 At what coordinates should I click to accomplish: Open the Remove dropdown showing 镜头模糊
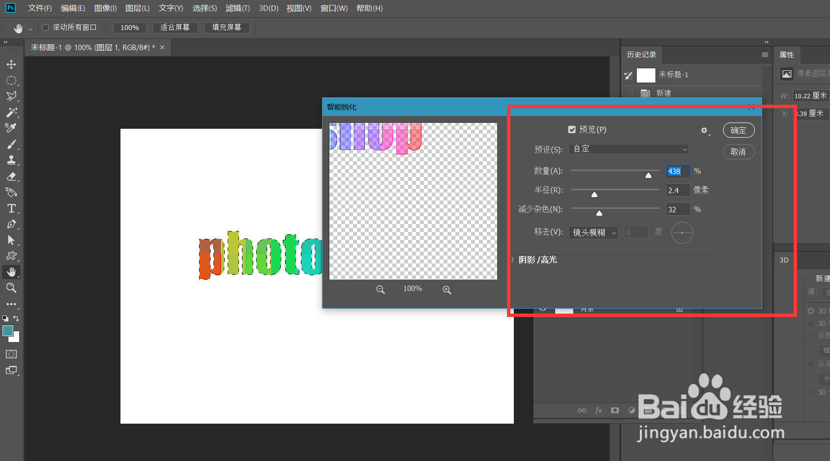point(593,232)
